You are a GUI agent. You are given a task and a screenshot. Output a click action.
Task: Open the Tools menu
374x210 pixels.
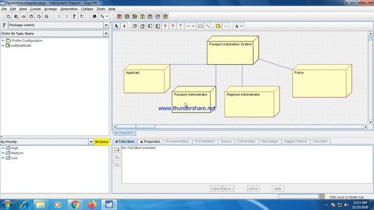(x=101, y=9)
